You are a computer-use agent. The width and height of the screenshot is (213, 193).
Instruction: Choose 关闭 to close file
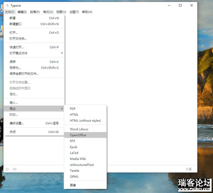tap(34, 132)
